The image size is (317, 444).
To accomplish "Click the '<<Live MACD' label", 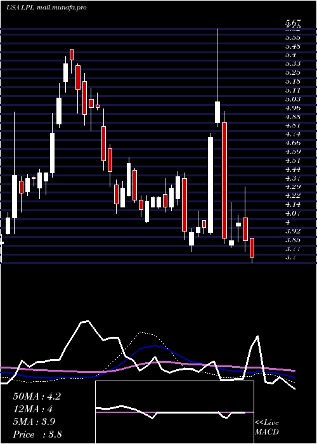I will click(x=267, y=428).
